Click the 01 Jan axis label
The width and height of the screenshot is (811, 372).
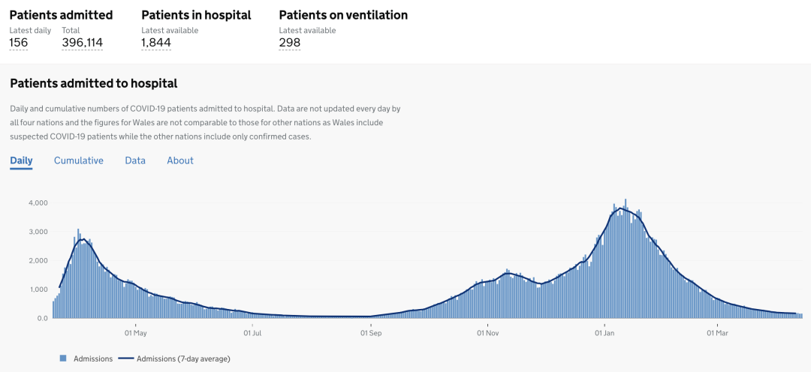pyautogui.click(x=604, y=333)
